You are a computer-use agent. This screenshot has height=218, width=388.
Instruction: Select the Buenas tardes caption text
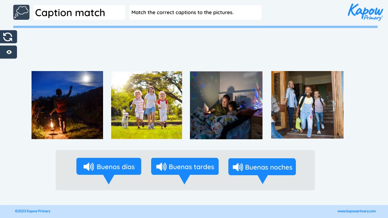click(191, 167)
